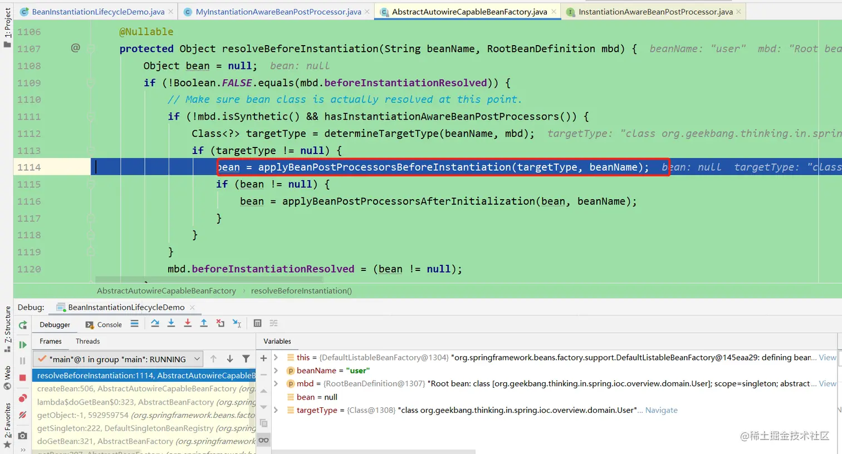Expand the 'this' variable node
The image size is (842, 454).
276,357
